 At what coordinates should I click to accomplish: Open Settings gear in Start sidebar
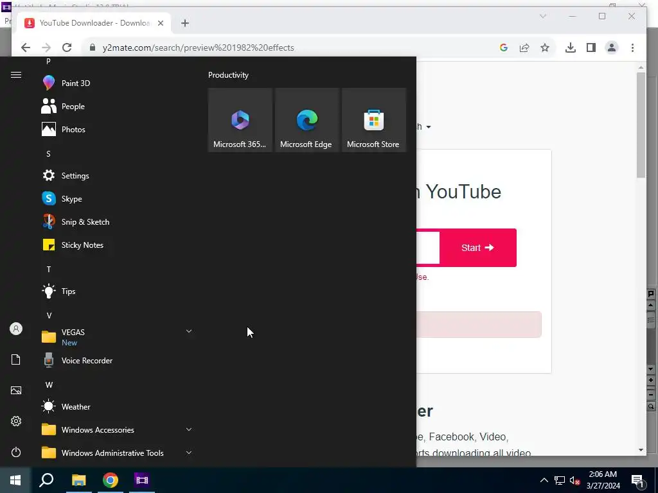(x=16, y=421)
